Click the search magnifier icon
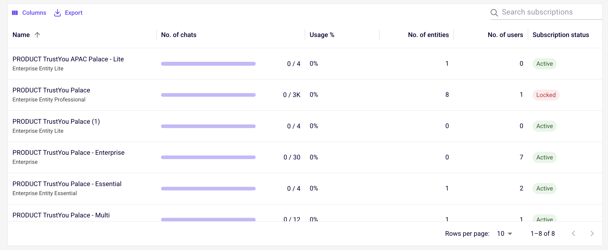Screen dimensions: 608x250 point(494,12)
